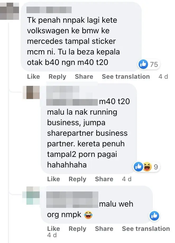Like the volkswagen sticker comment
Viewport: 175px width, 243px height.
(x=34, y=77)
